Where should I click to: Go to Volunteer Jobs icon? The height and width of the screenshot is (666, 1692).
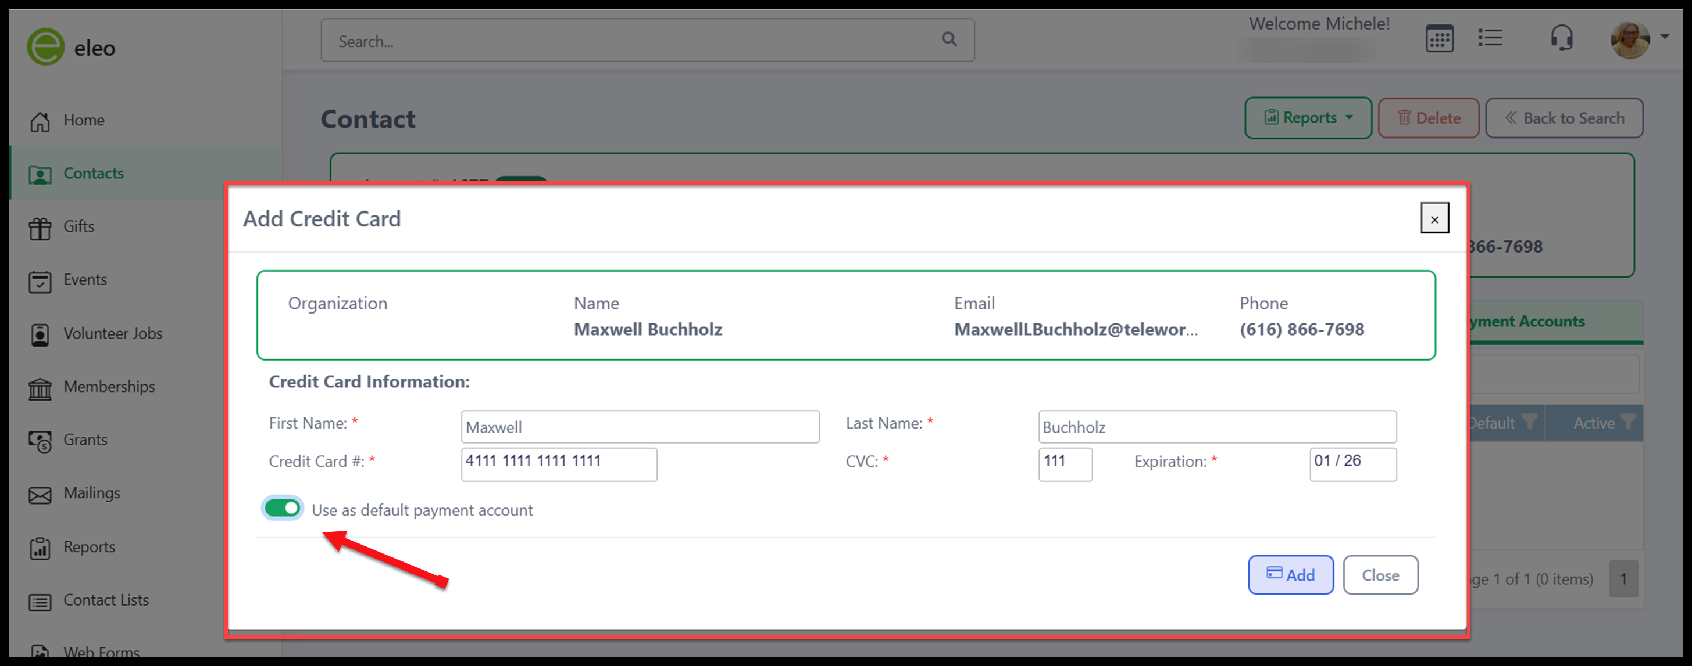click(40, 334)
